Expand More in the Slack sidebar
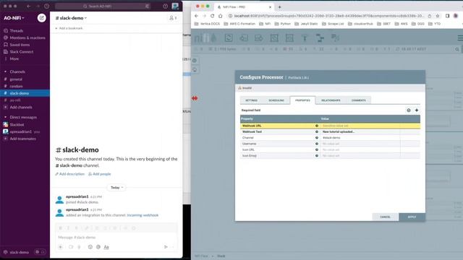Image resolution: width=463 pixels, height=260 pixels. click(14, 58)
